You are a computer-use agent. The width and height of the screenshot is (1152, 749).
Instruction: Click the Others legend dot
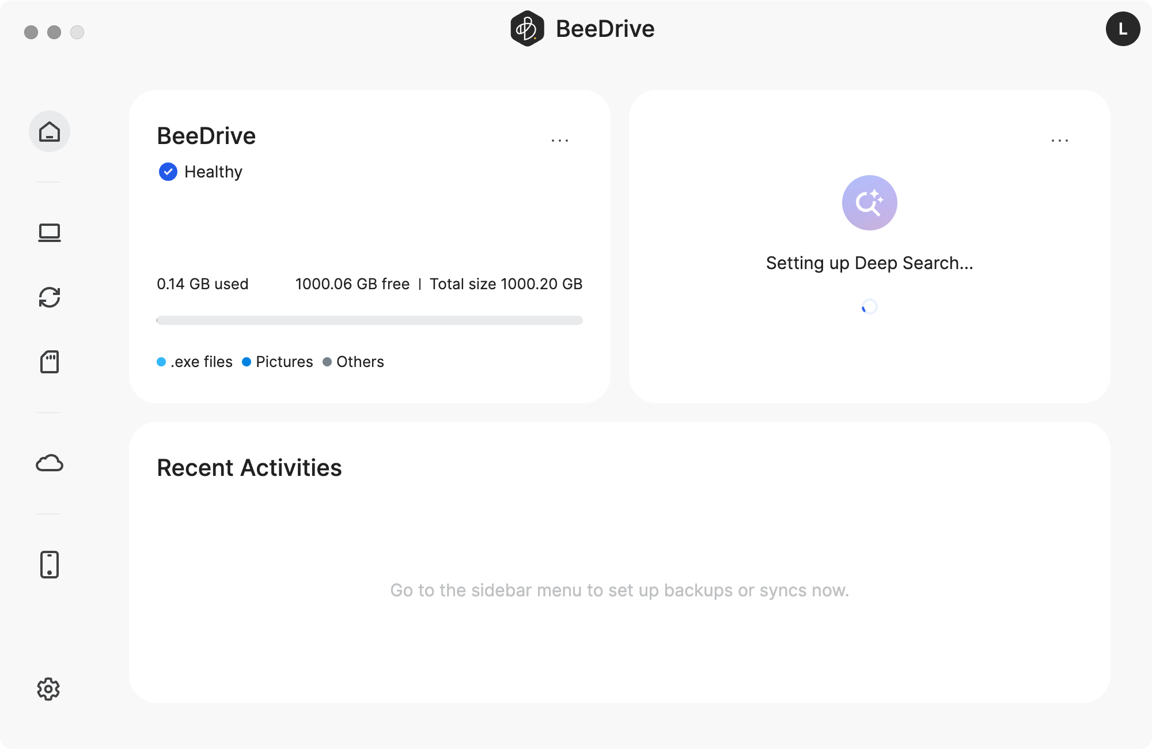click(x=327, y=362)
